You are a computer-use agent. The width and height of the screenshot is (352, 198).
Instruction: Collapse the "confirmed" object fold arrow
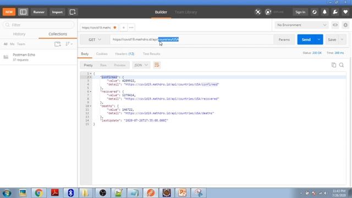[x=91, y=77]
